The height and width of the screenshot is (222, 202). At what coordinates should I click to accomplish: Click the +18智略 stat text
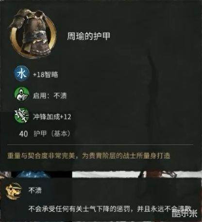click(x=45, y=74)
